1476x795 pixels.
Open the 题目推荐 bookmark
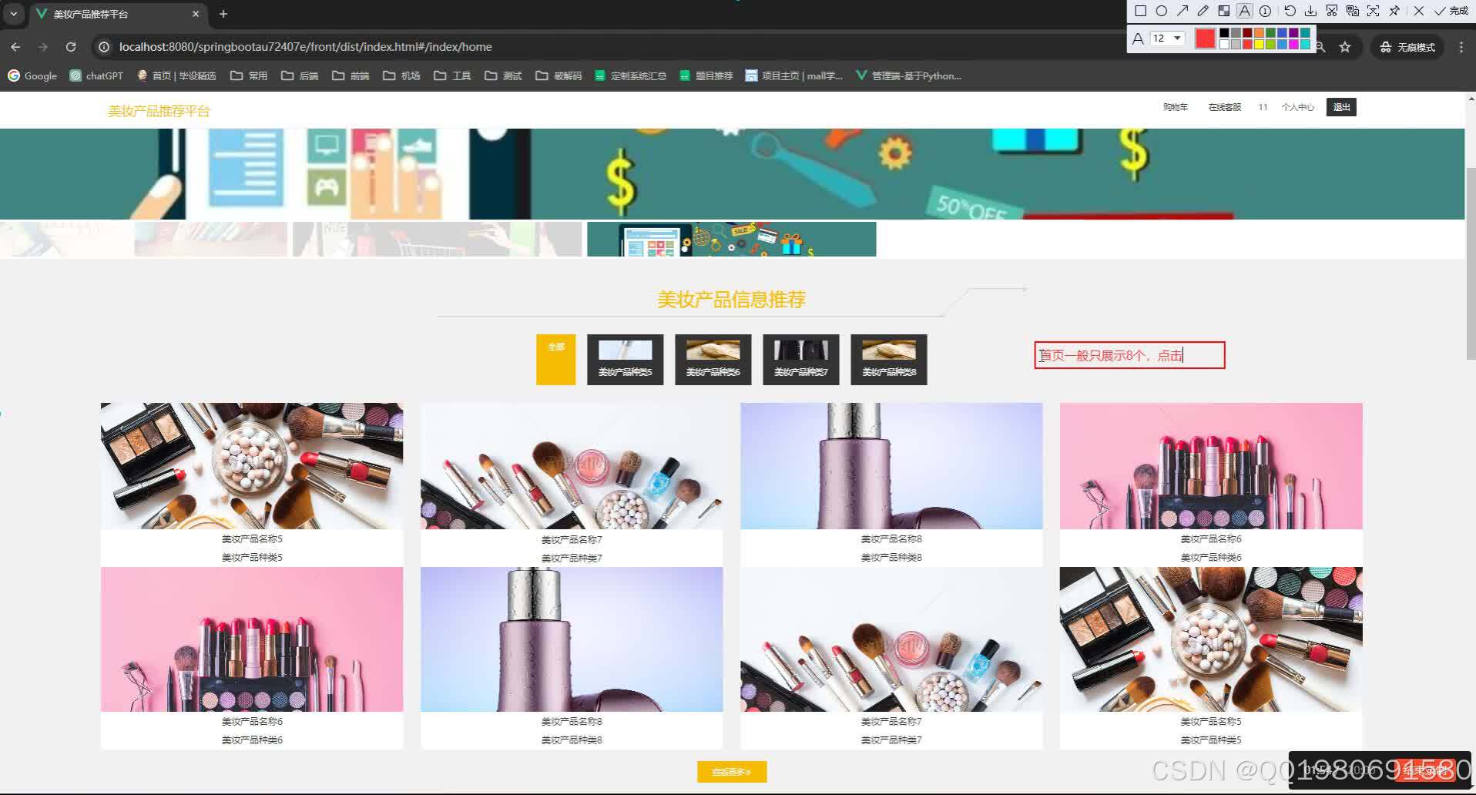(706, 75)
